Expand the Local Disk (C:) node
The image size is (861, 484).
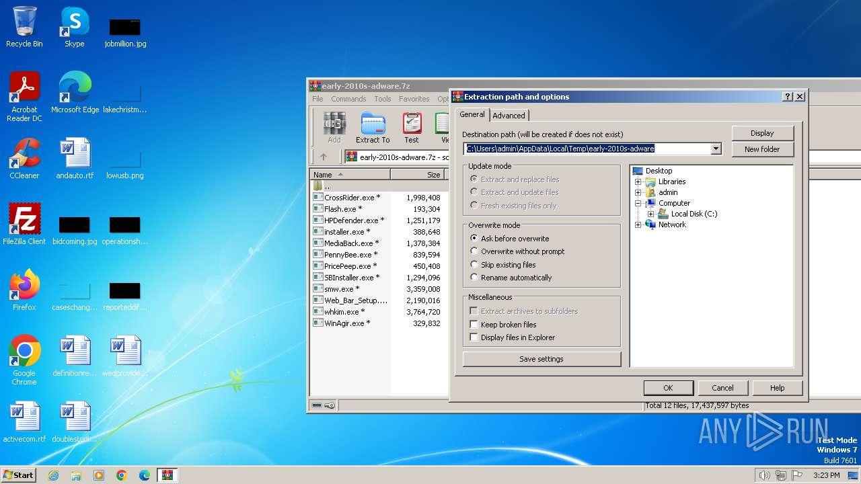[650, 214]
